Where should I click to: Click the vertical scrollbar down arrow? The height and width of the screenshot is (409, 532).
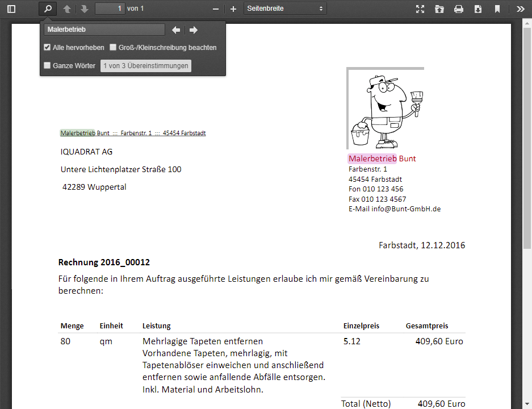tap(527, 404)
